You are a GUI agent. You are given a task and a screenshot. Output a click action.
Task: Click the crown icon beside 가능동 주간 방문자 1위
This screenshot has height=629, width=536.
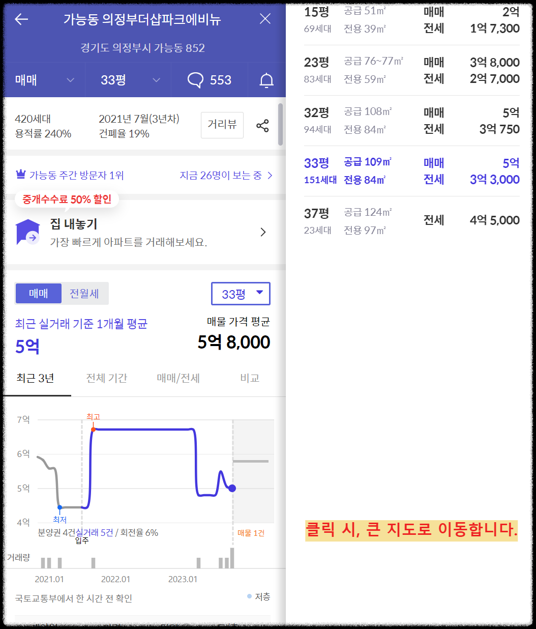(x=20, y=174)
